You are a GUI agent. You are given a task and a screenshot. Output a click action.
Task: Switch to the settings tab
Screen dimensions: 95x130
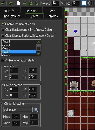pos(31,10)
